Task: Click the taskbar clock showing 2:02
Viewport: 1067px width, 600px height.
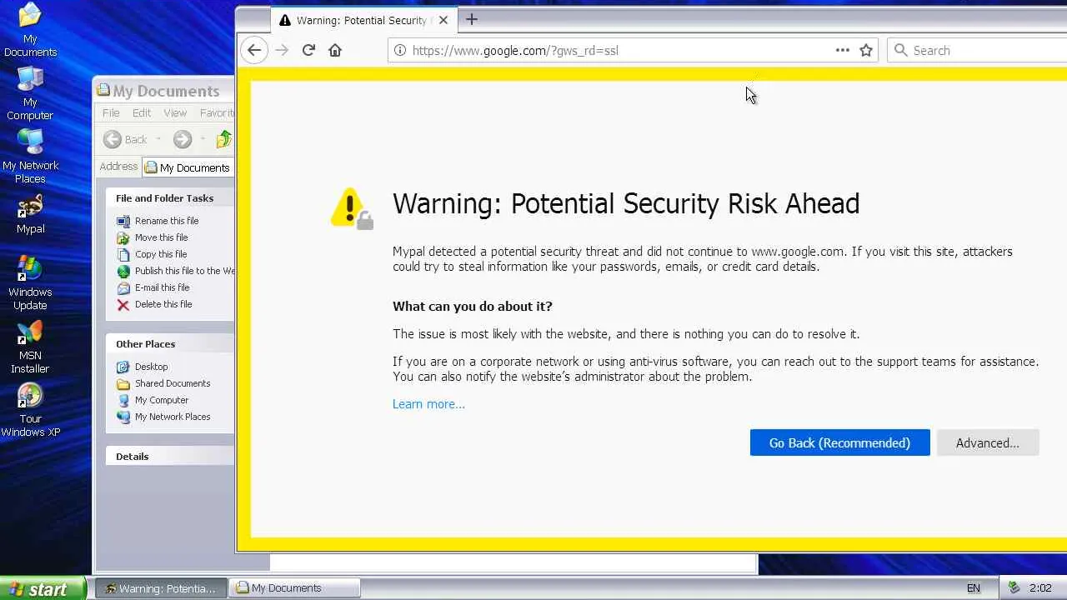Action: 1040,588
